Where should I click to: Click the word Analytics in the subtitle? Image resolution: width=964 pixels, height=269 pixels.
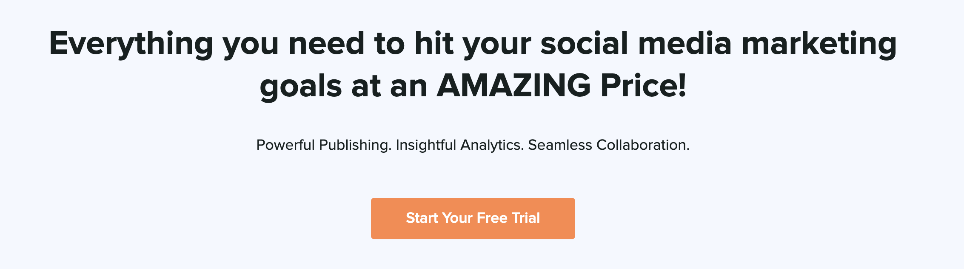(492, 145)
